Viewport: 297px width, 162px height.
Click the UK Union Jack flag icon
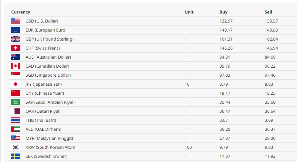(16, 39)
